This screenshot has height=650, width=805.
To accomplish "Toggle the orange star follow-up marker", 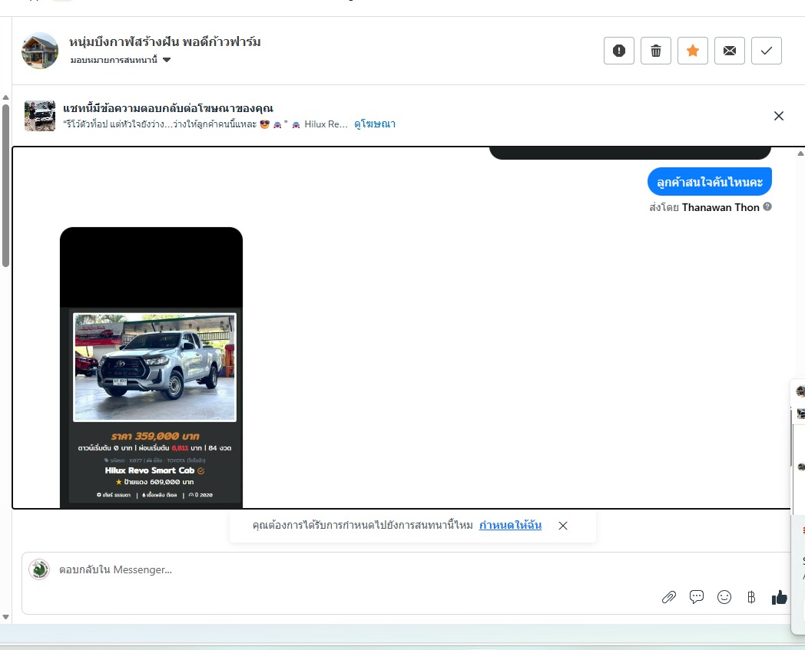I will [693, 51].
